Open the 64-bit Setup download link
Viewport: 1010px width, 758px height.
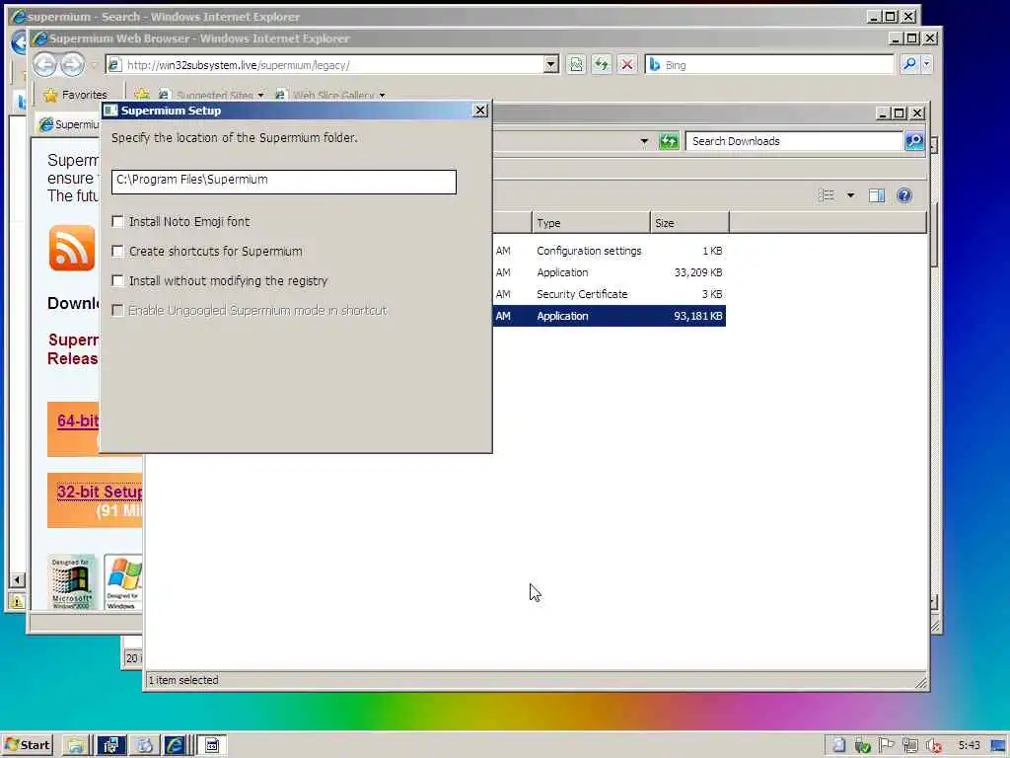(x=78, y=420)
